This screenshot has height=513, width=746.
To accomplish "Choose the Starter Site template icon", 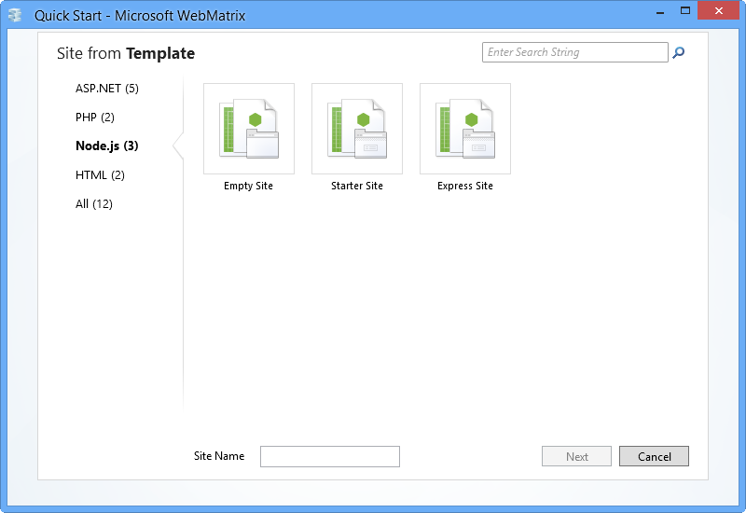I will point(357,129).
